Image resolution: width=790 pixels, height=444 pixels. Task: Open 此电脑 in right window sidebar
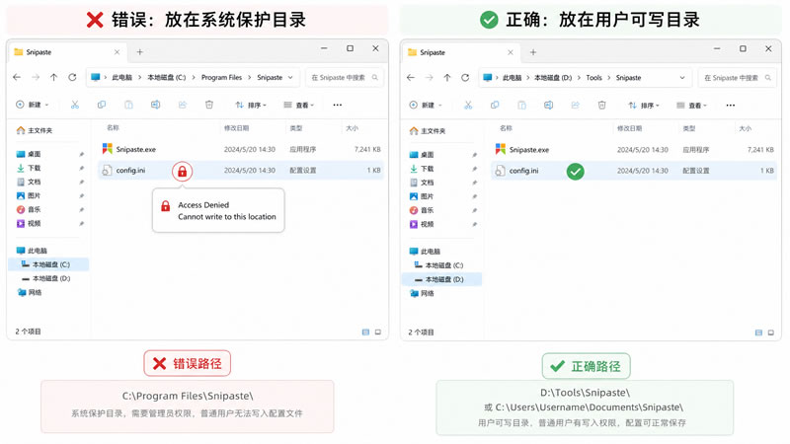click(426, 252)
